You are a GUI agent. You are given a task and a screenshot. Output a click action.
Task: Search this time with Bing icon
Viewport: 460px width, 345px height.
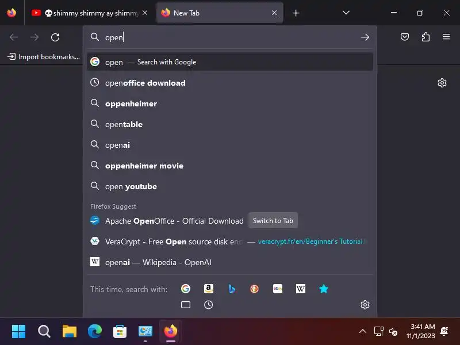tap(232, 289)
